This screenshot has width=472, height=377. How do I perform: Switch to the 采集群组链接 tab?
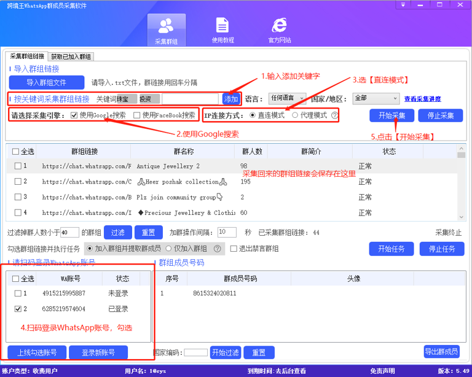click(27, 56)
